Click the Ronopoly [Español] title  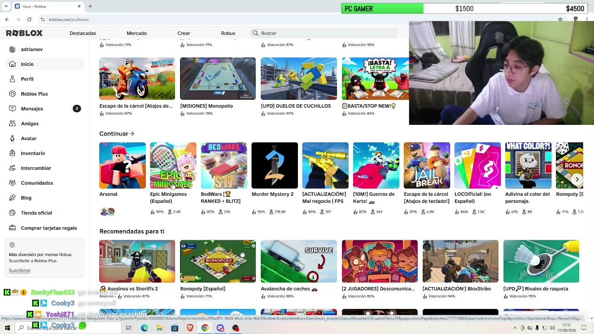click(203, 289)
